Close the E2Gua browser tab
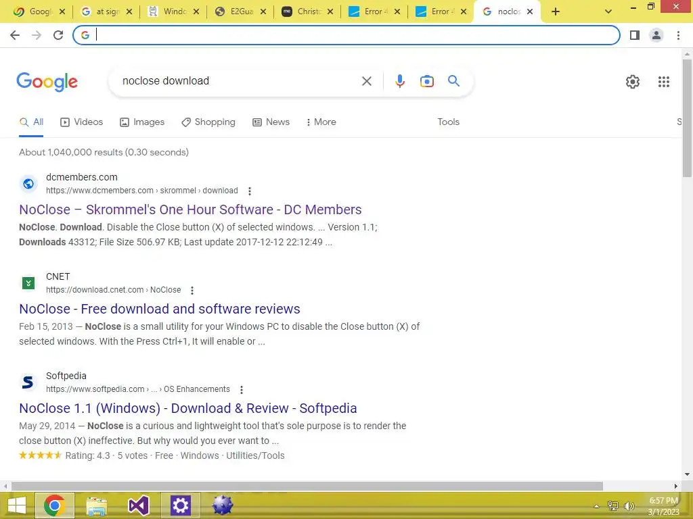 click(x=263, y=12)
